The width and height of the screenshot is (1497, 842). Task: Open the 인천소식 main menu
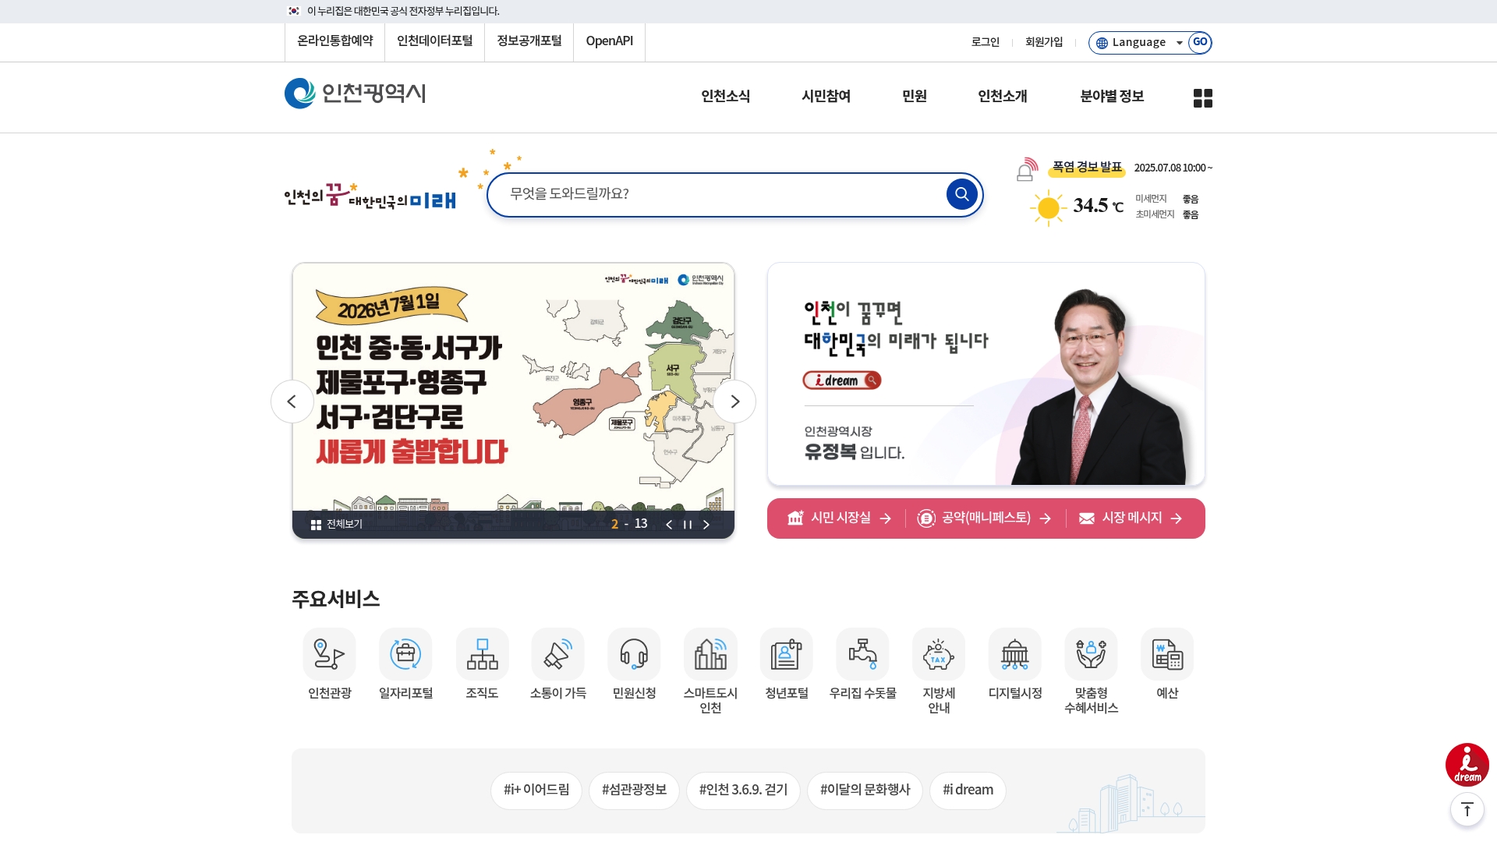[725, 97]
